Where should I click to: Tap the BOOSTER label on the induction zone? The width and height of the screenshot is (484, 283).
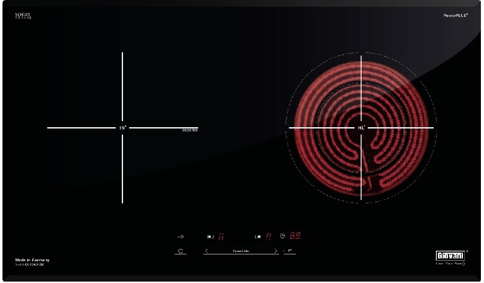(x=189, y=131)
